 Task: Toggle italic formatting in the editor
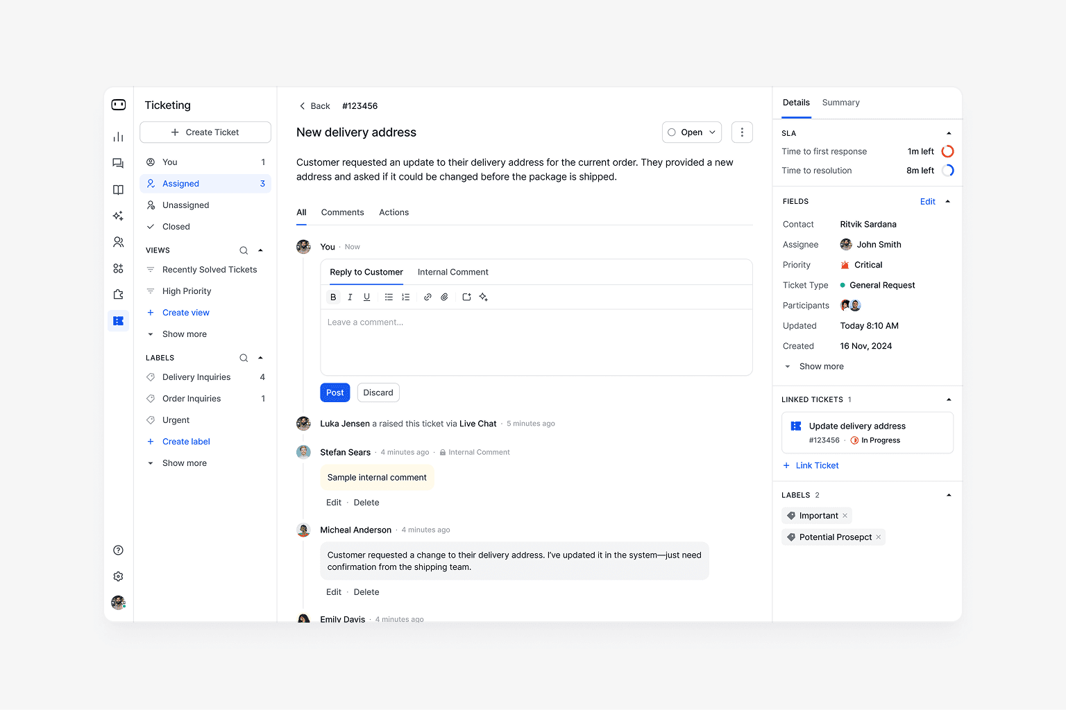pyautogui.click(x=350, y=297)
